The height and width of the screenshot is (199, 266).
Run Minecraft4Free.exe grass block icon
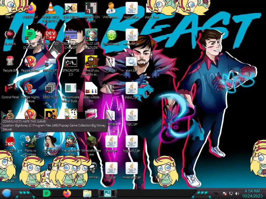(x=91, y=146)
